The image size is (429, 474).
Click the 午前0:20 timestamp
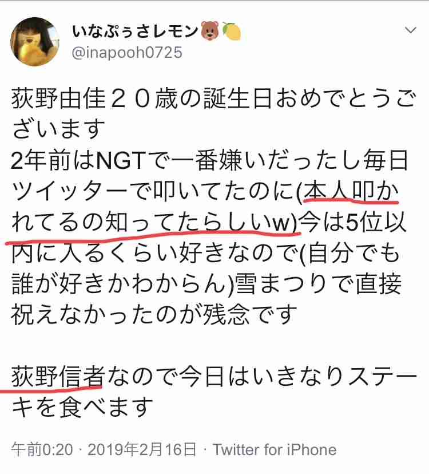[x=42, y=449]
